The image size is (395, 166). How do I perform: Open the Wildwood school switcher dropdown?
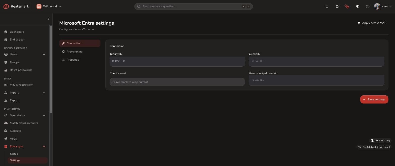pyautogui.click(x=49, y=7)
